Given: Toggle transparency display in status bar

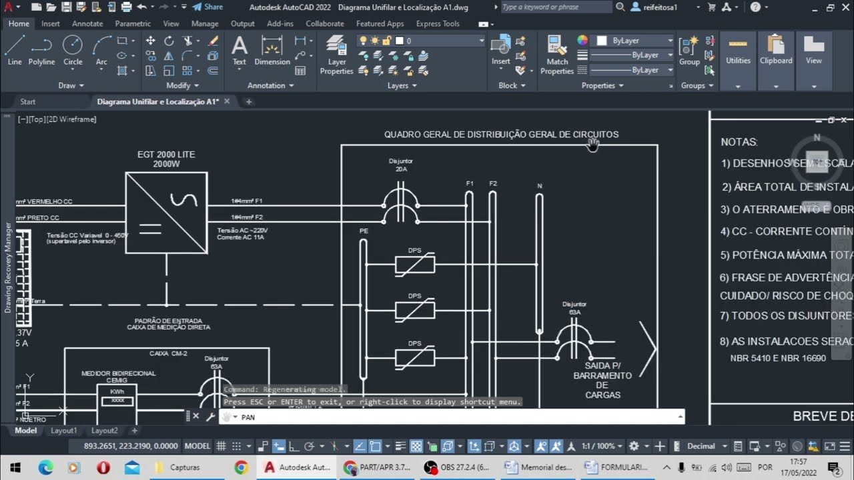Looking at the screenshot, I should click(416, 446).
